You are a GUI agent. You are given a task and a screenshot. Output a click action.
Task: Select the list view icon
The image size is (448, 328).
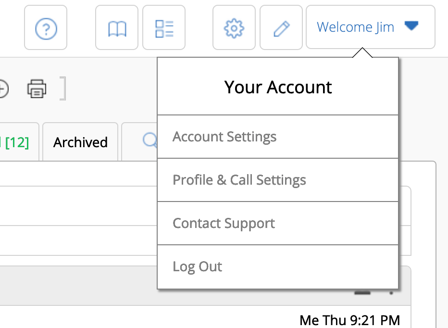point(163,27)
